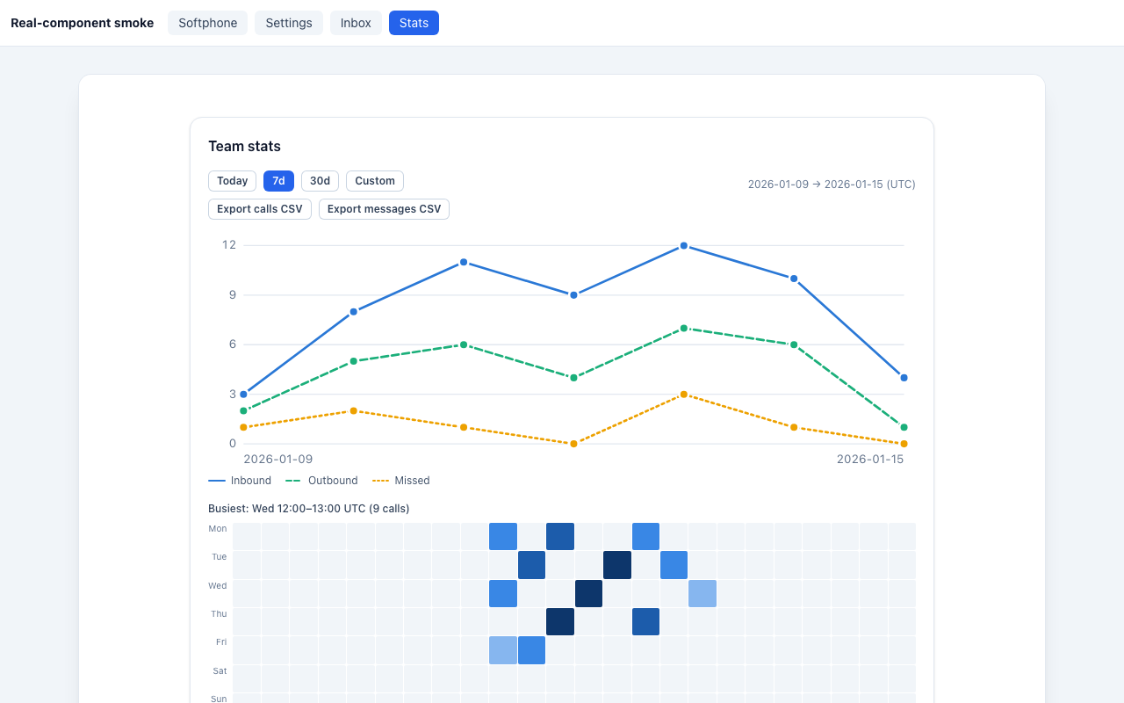Open the Softphone tab
1124x703 pixels.
click(208, 23)
